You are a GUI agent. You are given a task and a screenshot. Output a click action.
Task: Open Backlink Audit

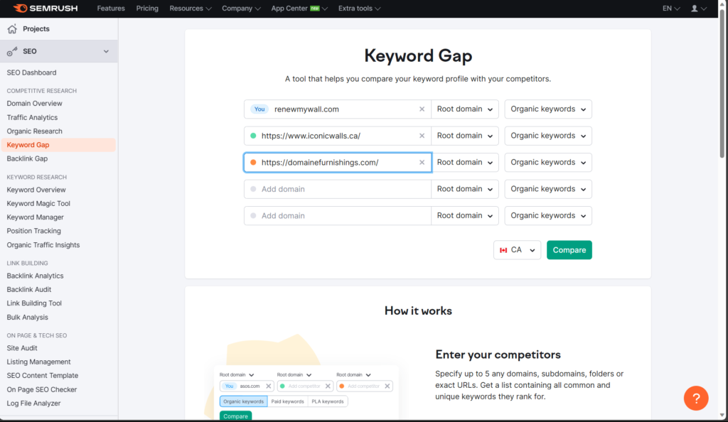point(28,289)
